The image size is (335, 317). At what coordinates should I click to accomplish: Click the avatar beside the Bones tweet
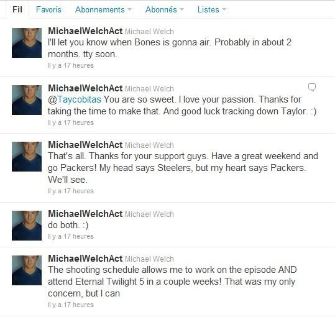click(27, 43)
